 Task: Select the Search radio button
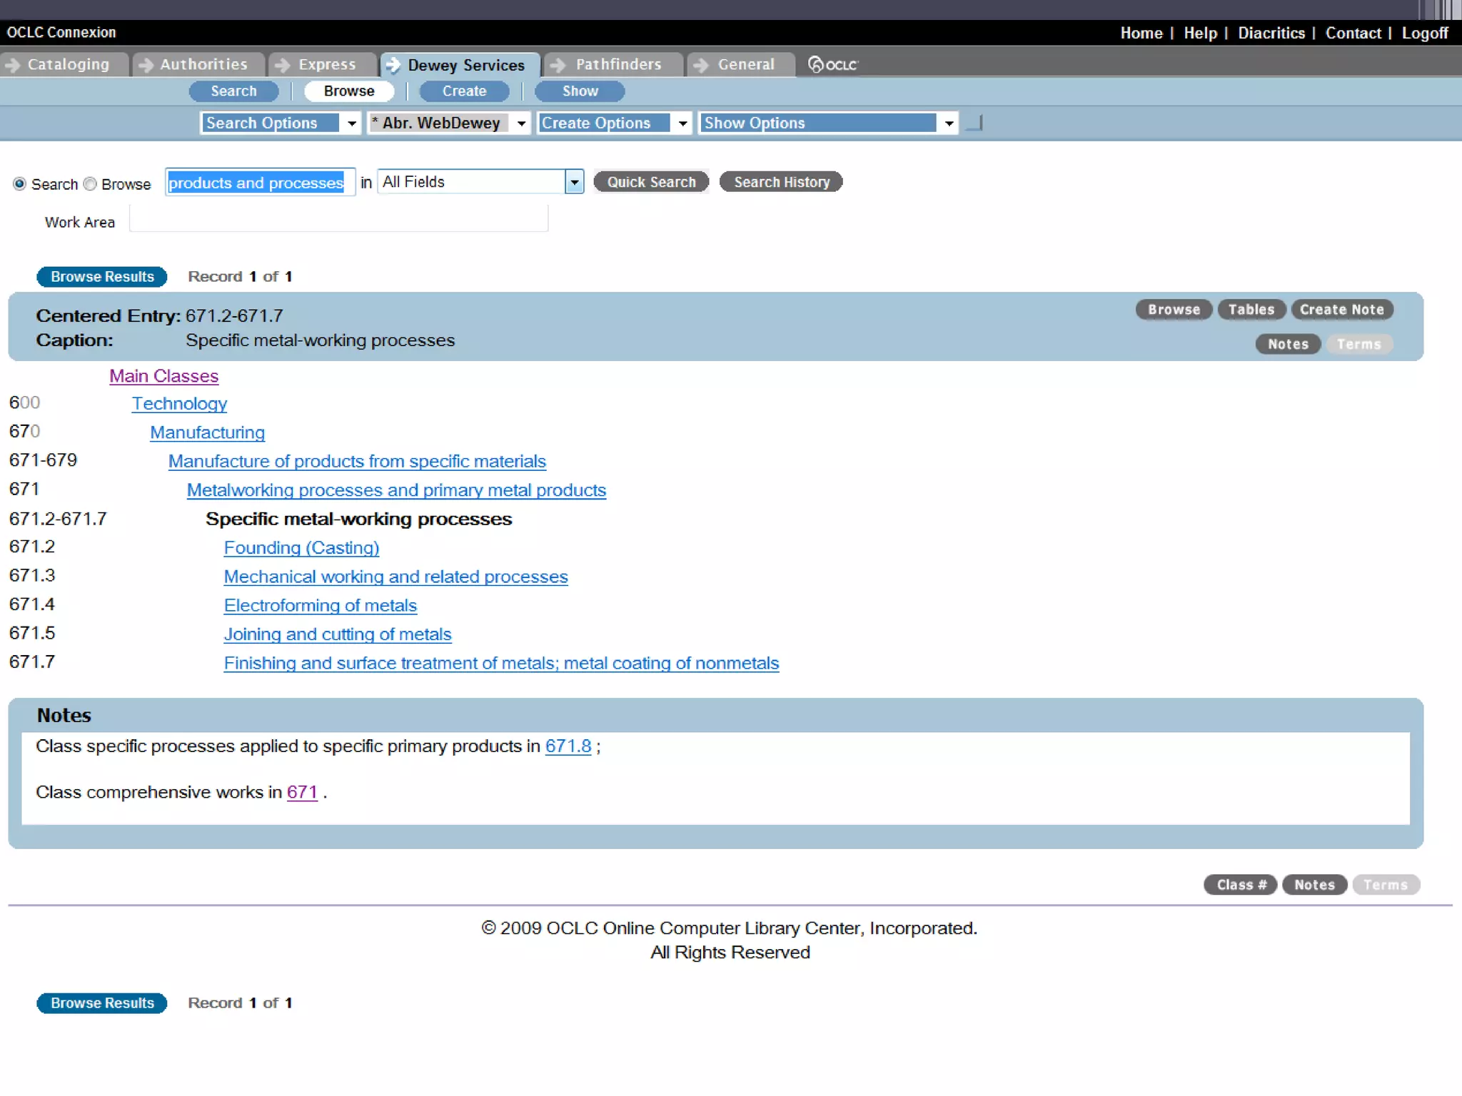click(x=20, y=184)
